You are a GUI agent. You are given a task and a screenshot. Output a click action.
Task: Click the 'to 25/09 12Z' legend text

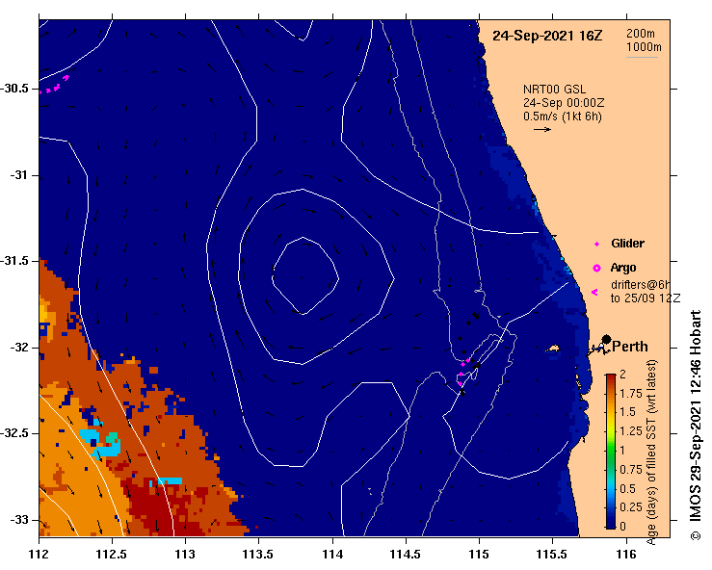tap(646, 298)
